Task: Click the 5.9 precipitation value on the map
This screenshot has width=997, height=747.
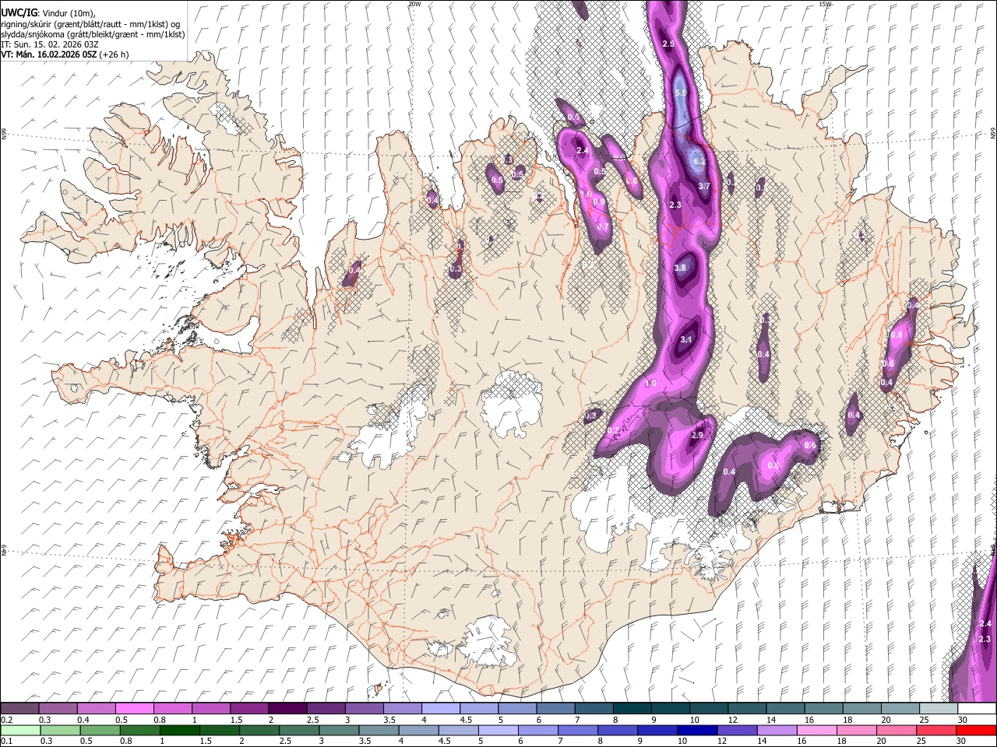Action: coord(681,93)
